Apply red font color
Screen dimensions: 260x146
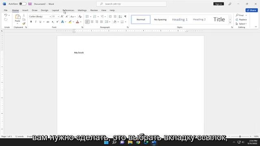point(78,21)
